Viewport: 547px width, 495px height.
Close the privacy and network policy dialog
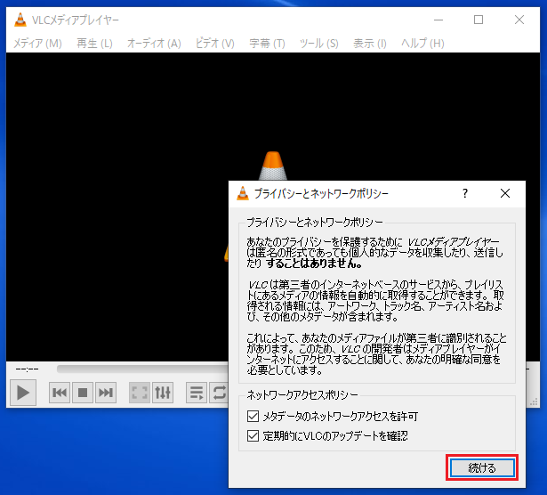(505, 193)
